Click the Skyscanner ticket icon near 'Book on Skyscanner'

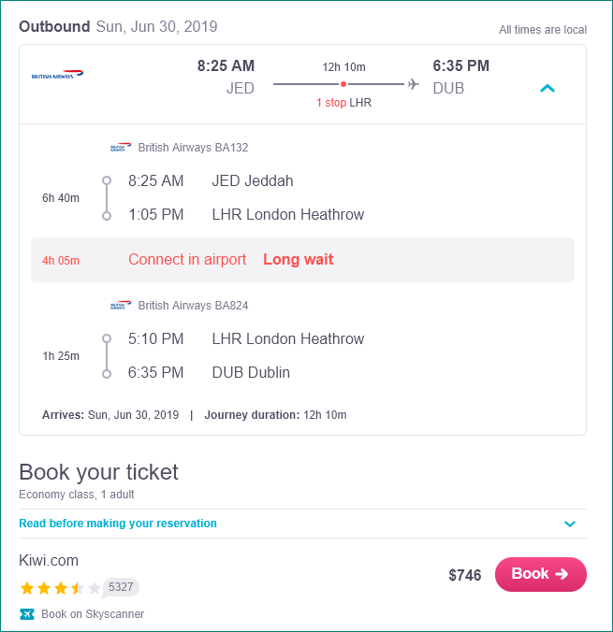point(27,614)
